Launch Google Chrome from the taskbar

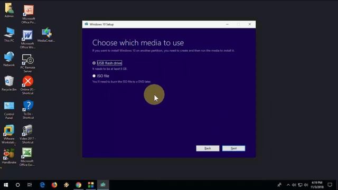79,185
